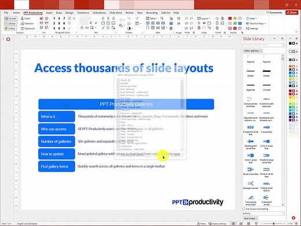Click the yellow stamp icon
This screenshot has width=301, height=226.
point(235,19)
